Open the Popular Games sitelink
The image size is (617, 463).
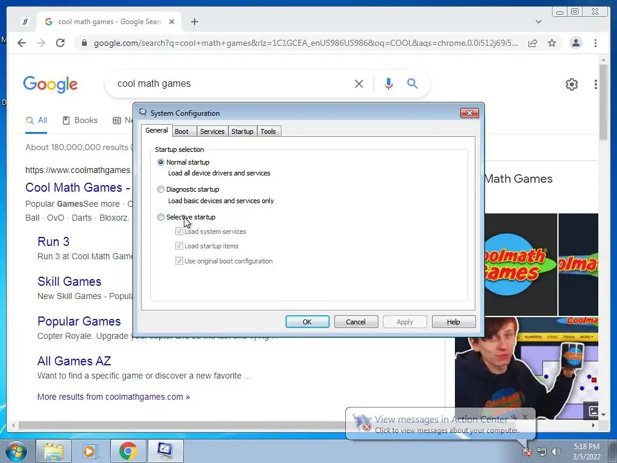click(x=79, y=321)
